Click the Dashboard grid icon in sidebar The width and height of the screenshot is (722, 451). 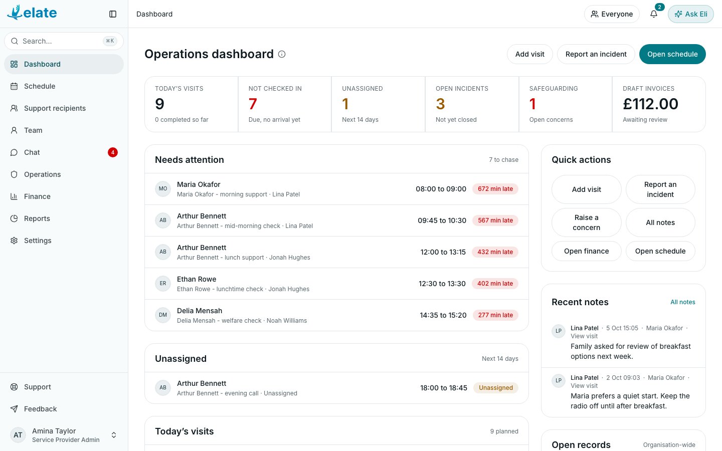(14, 64)
